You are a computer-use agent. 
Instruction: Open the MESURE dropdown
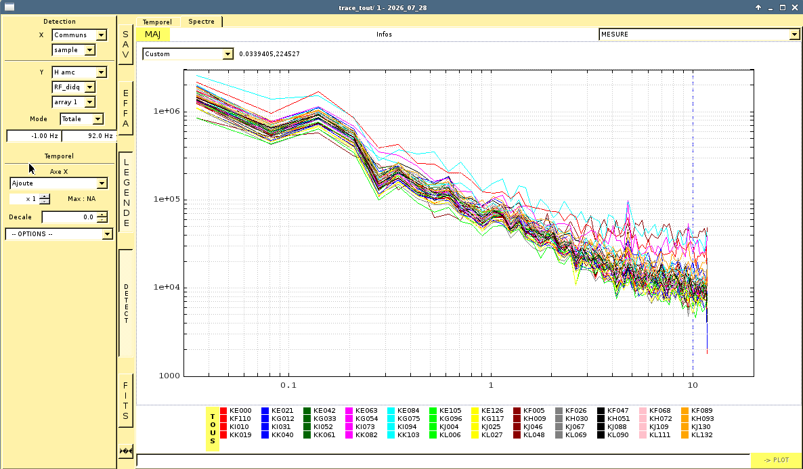click(x=699, y=35)
